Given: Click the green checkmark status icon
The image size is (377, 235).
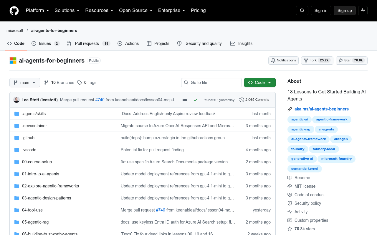Looking at the screenshot, I should 196,100.
